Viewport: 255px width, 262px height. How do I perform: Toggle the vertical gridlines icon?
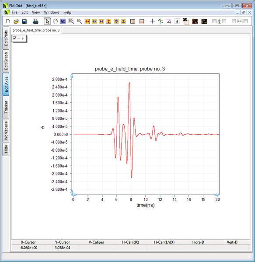point(133,21)
